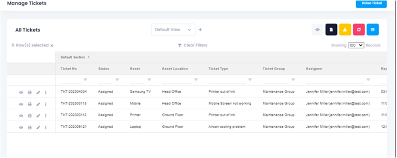
Task: Open more options for ticket TKT-202303113
Action: [46, 104]
